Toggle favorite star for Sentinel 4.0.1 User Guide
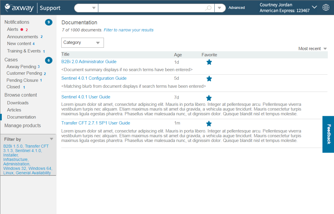 [x=209, y=98]
